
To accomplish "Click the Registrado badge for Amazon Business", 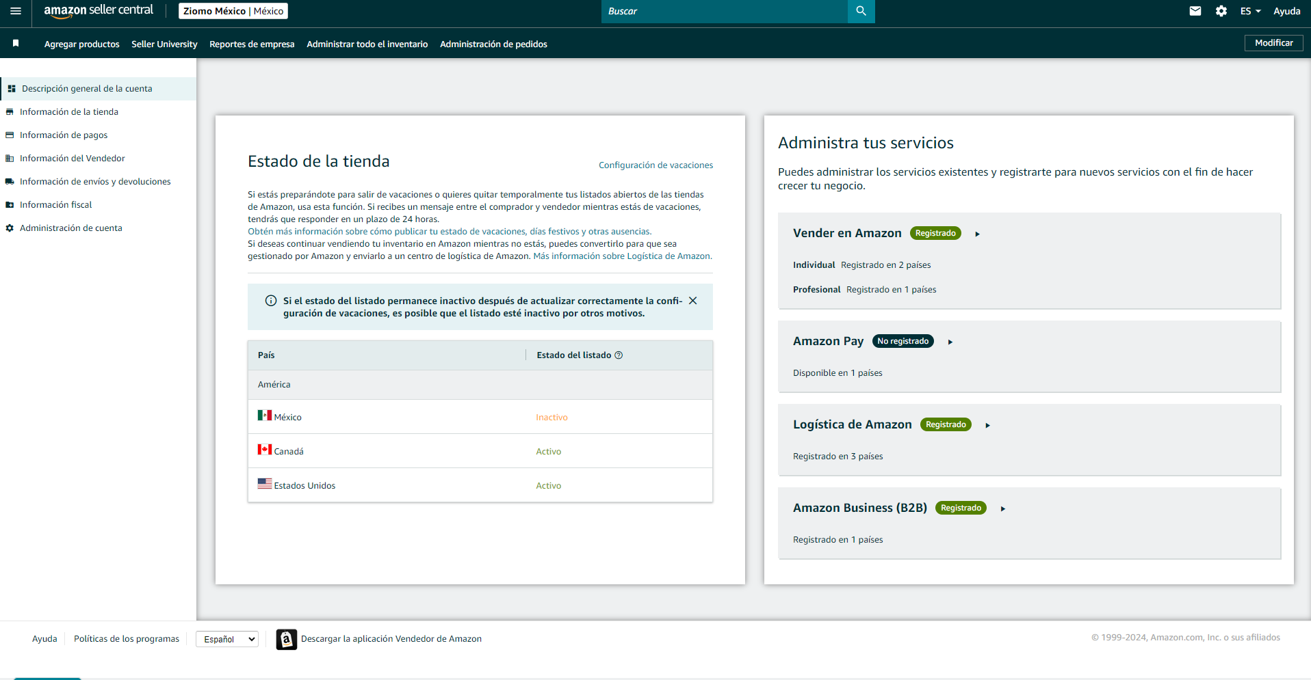I will (961, 508).
